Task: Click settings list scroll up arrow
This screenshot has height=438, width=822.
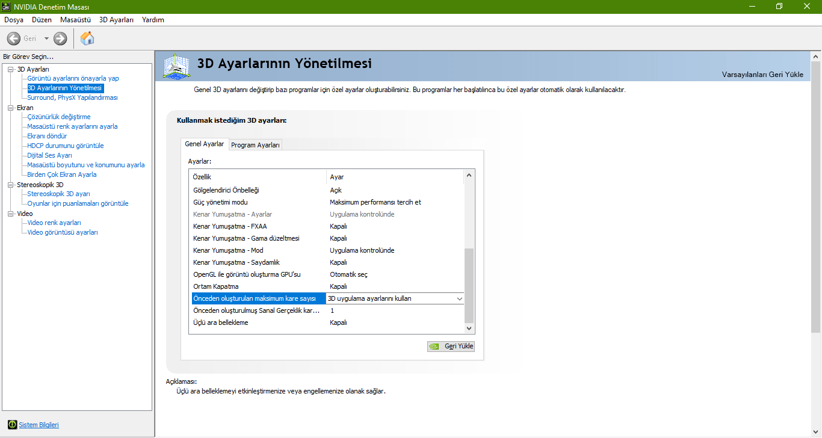Action: [469, 176]
